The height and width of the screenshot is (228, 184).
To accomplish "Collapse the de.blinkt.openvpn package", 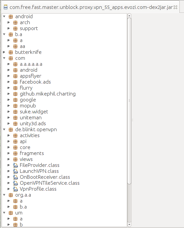I will (4, 130).
